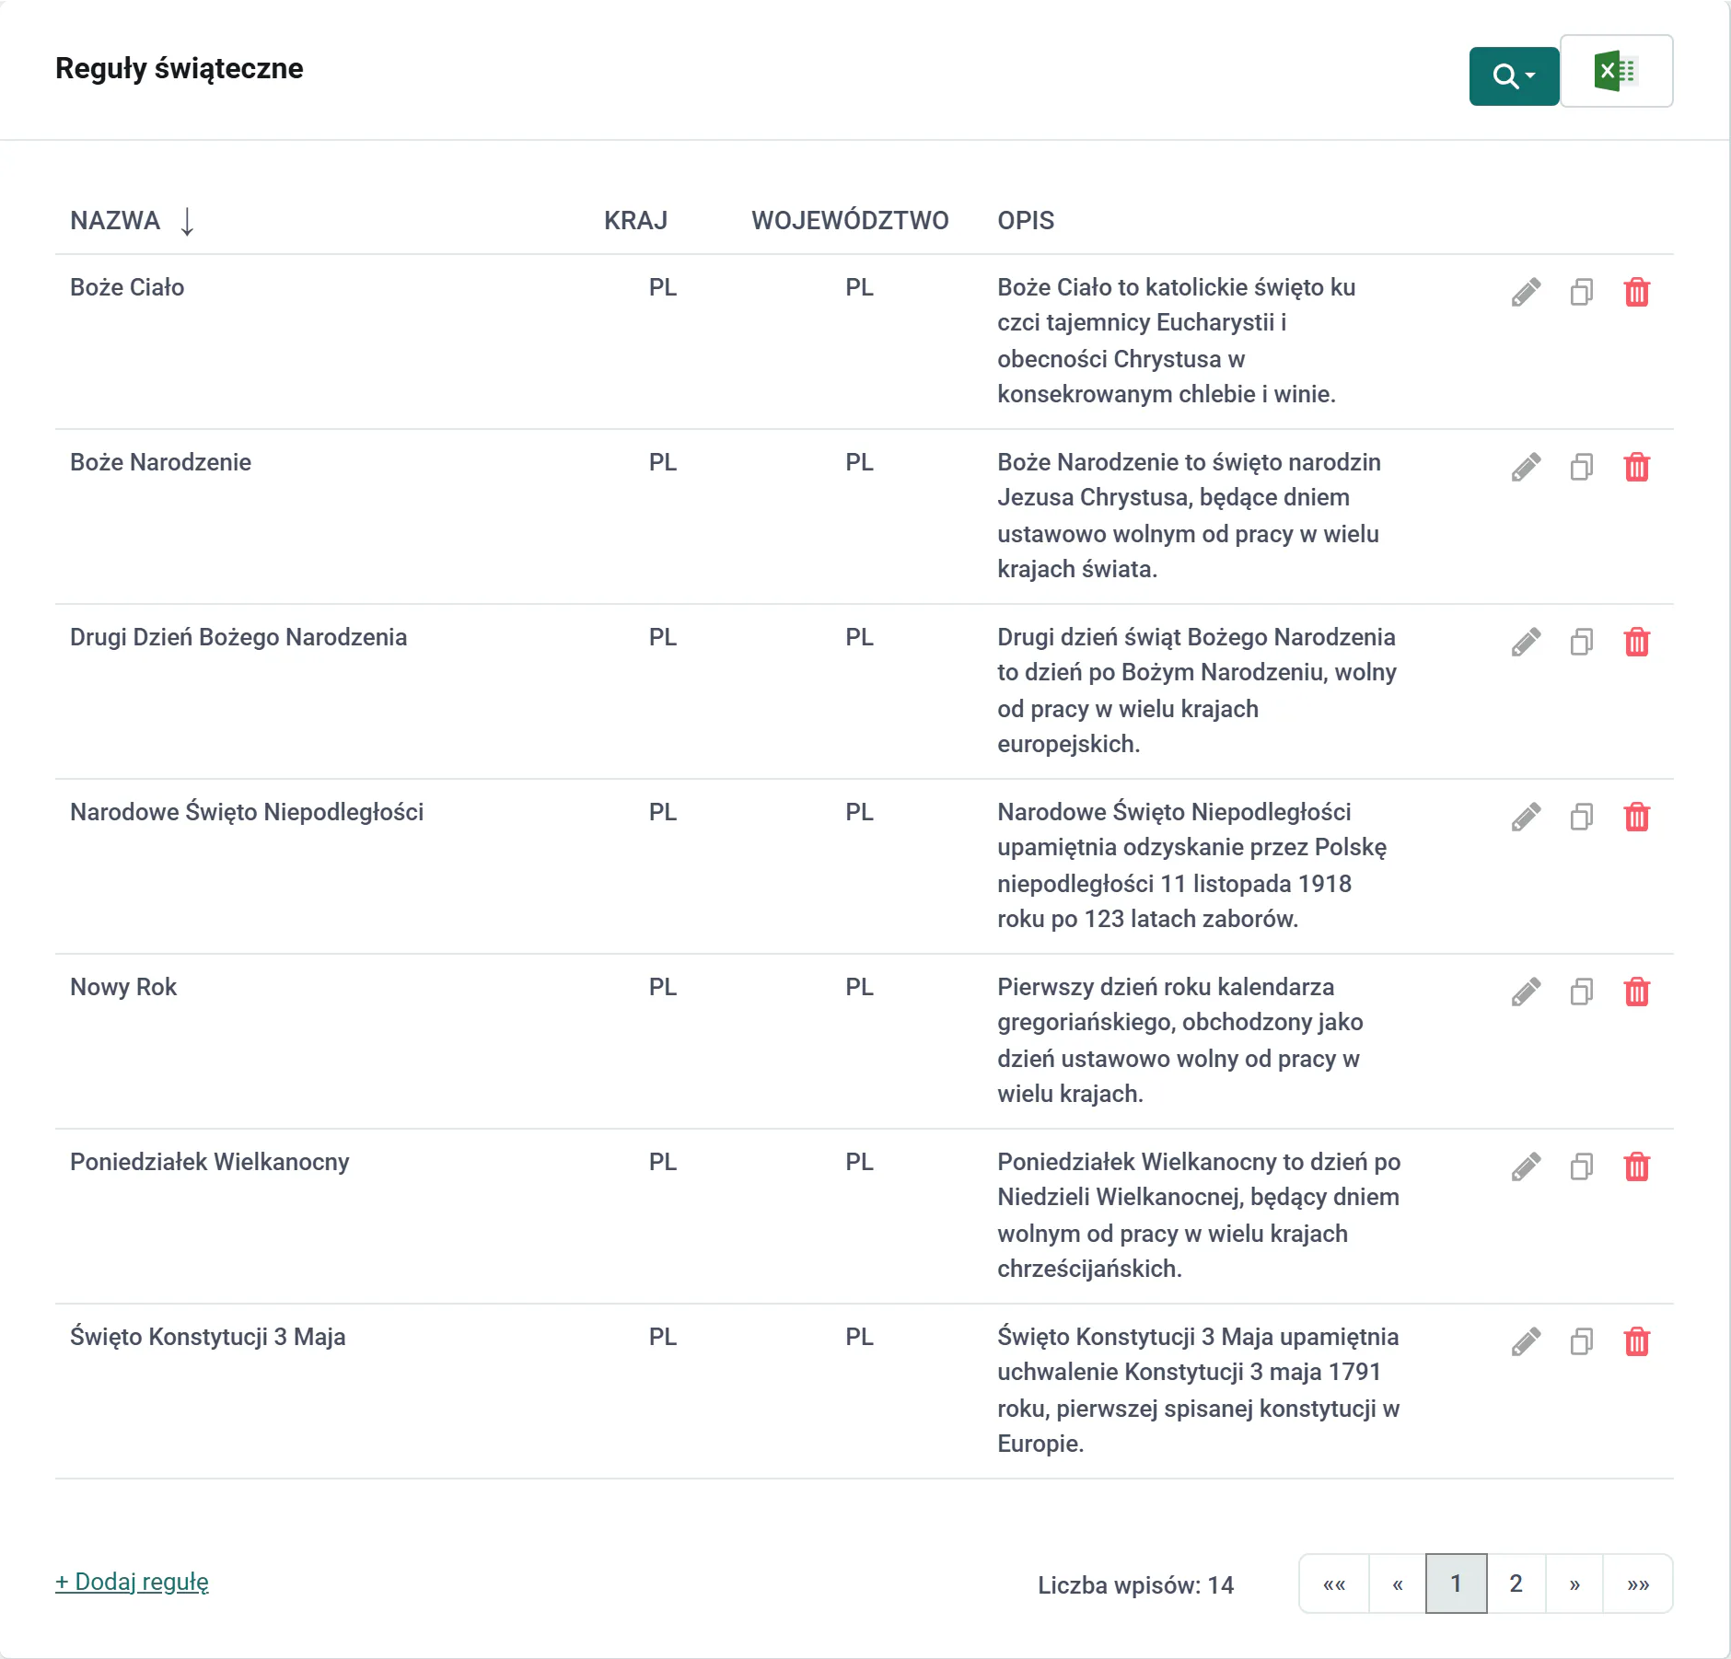
Task: Click the Boże Ciało name cell
Action: 127,287
